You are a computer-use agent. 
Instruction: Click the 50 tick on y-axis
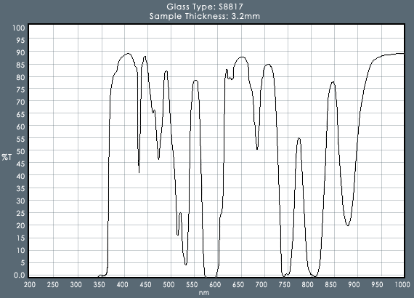coord(20,151)
